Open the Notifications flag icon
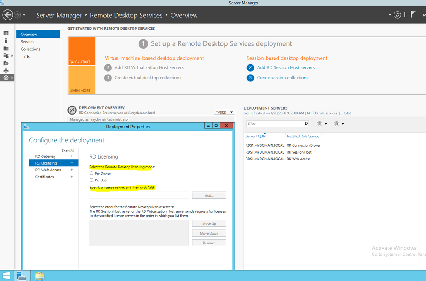 413,14
